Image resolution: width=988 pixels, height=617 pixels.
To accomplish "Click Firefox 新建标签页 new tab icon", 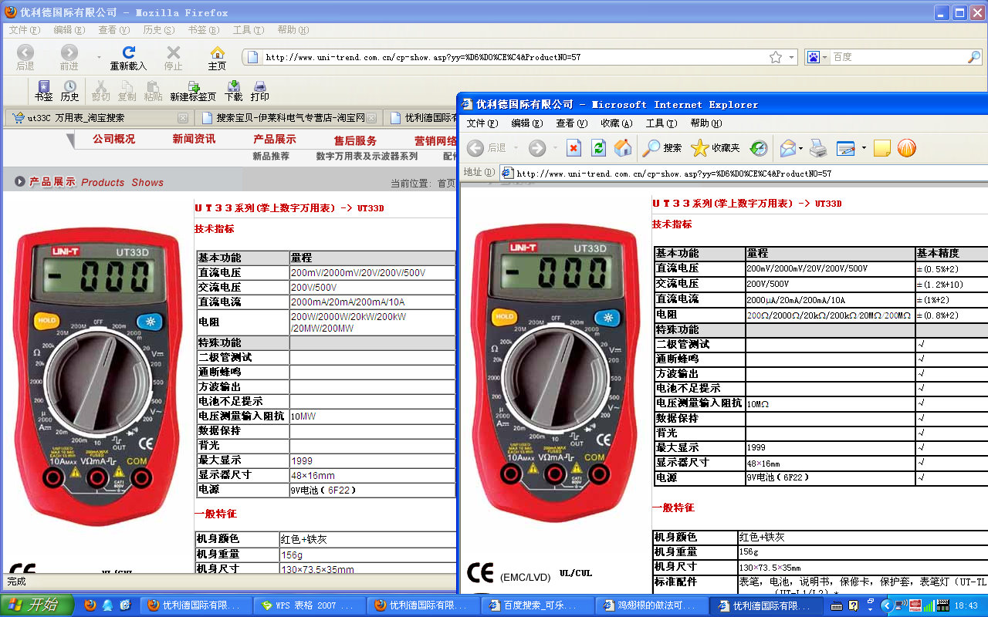I will (x=193, y=91).
